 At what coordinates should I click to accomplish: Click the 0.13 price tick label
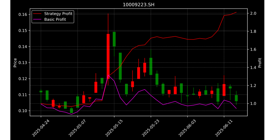(23, 63)
